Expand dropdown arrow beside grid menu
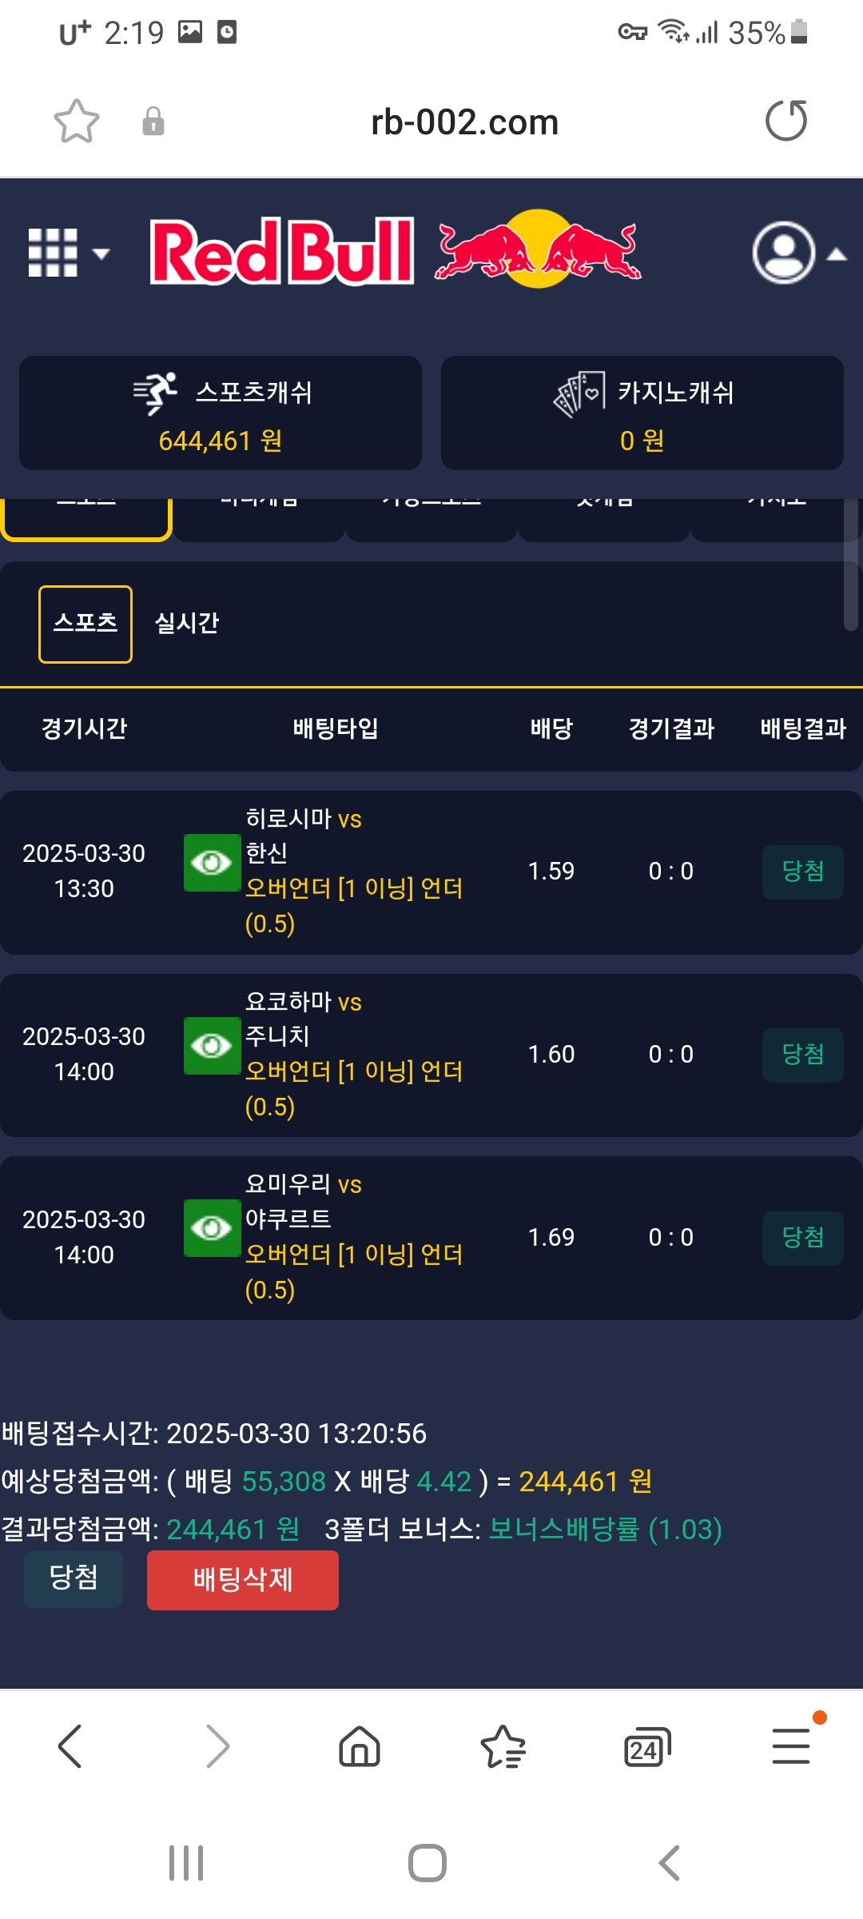Viewport: 863px width, 1919px height. [x=101, y=254]
